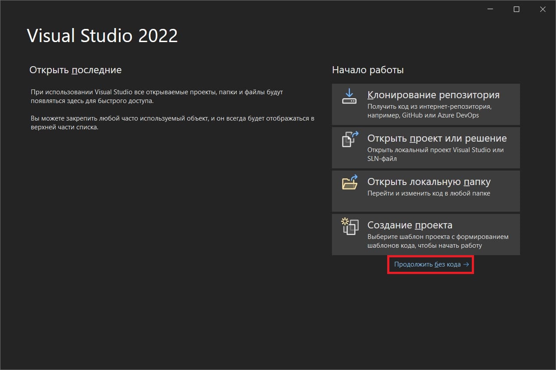Close the Visual Studio start window
The height and width of the screenshot is (370, 556).
542,9
